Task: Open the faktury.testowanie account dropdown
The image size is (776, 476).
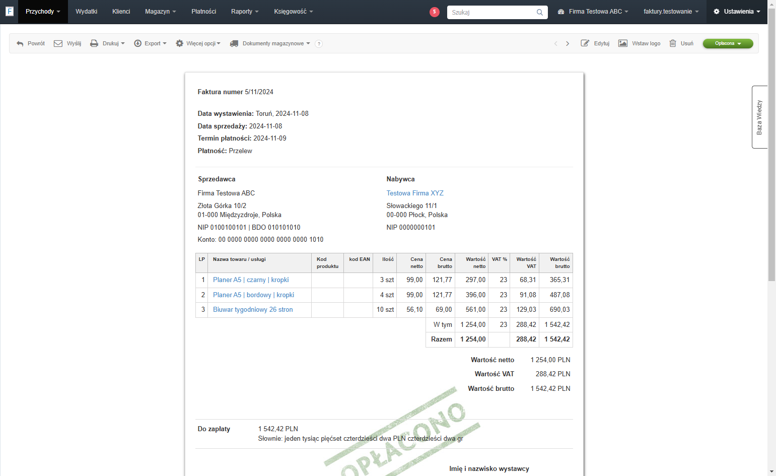Action: tap(671, 12)
